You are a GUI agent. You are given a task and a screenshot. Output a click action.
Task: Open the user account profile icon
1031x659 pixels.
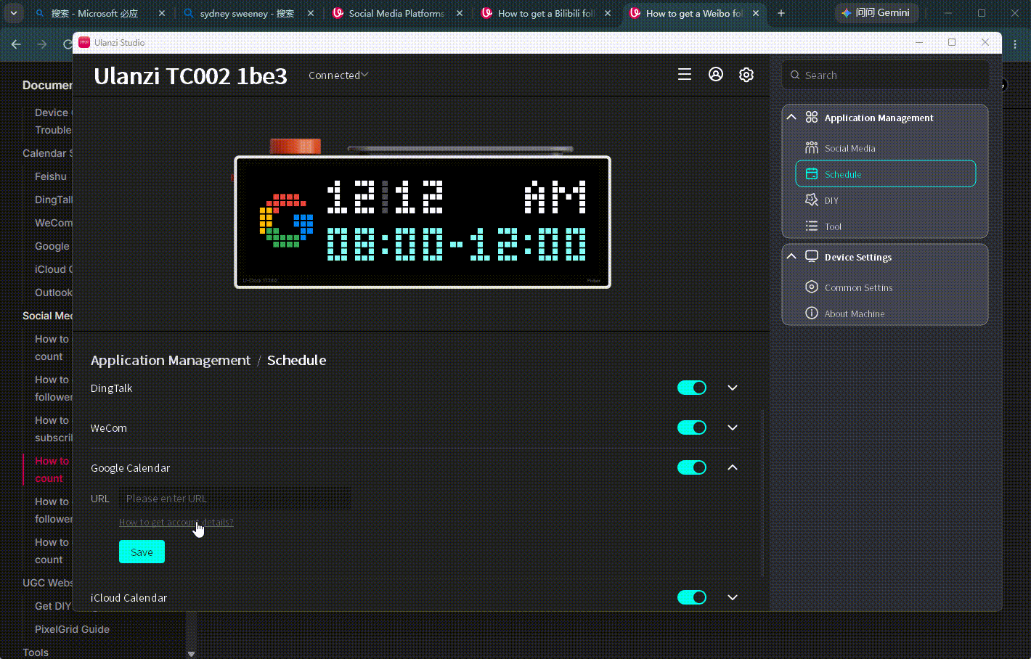point(716,75)
